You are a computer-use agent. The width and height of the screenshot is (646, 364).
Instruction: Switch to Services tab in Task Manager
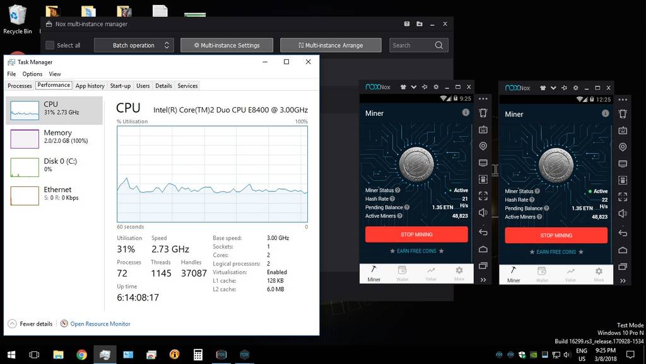187,86
